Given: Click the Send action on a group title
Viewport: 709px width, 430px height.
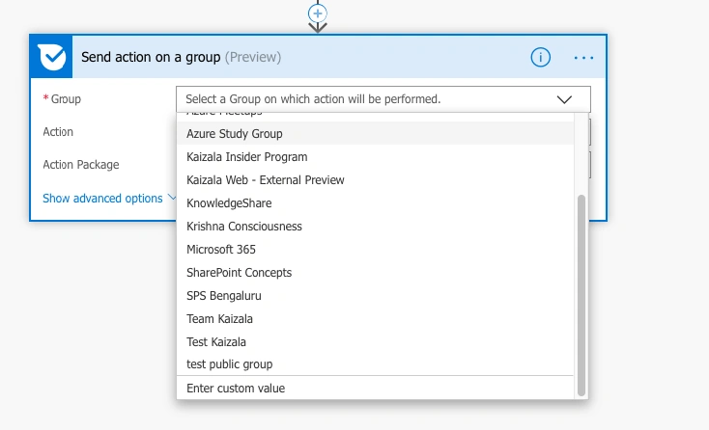Looking at the screenshot, I should 151,57.
